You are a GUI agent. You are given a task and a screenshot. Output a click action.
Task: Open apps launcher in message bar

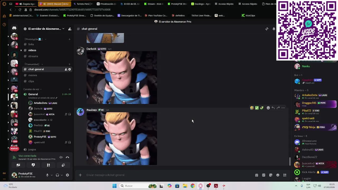click(x=285, y=175)
